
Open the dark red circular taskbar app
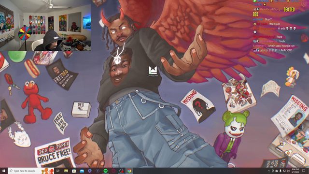coord(113,171)
